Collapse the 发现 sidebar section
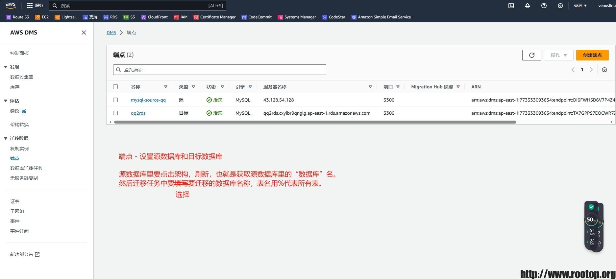 6,67
